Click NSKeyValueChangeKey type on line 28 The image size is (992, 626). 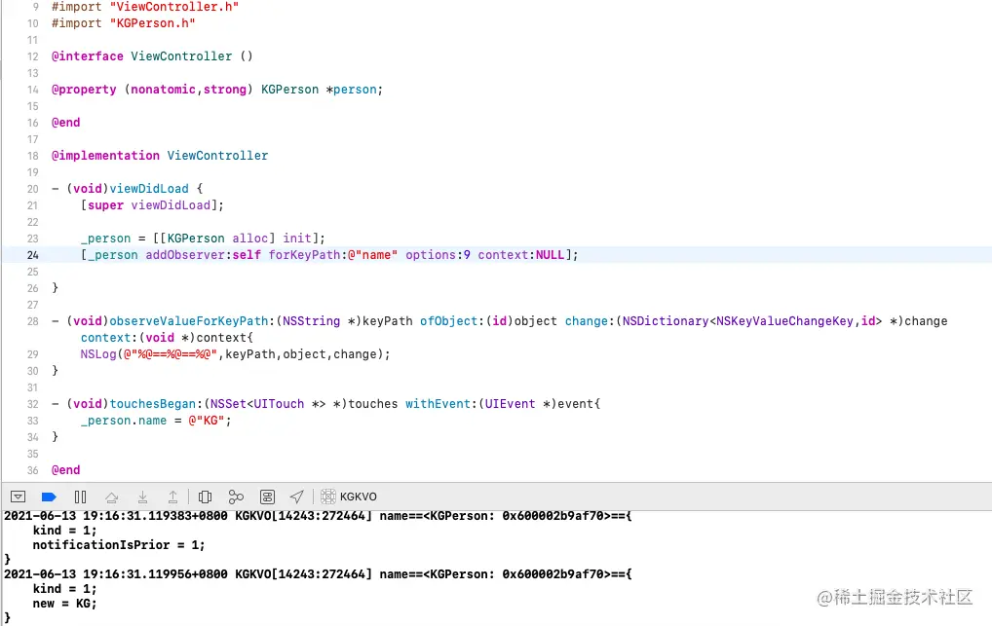pos(784,321)
